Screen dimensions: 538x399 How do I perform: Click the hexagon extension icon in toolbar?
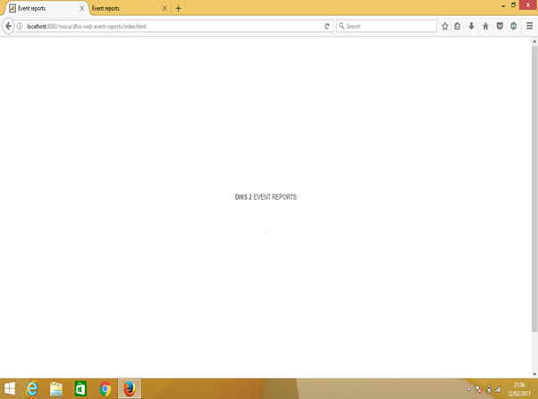tap(513, 26)
